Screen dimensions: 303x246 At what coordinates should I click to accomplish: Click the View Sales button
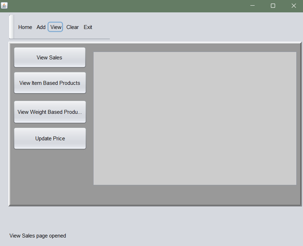[x=49, y=57]
